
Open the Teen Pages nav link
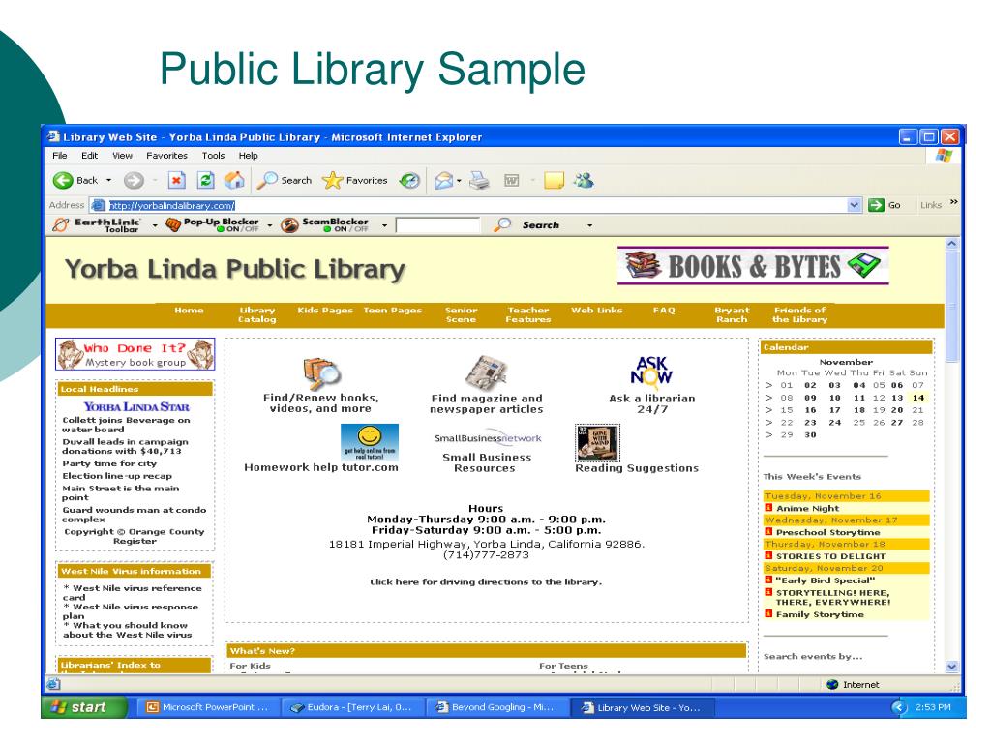393,311
